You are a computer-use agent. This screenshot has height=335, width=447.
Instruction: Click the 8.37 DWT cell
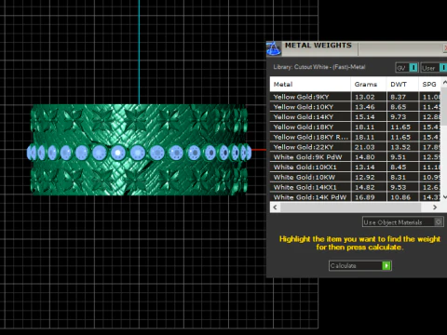(x=402, y=97)
